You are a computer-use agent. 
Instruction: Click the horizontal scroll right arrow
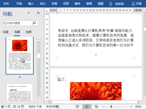pos(141,102)
